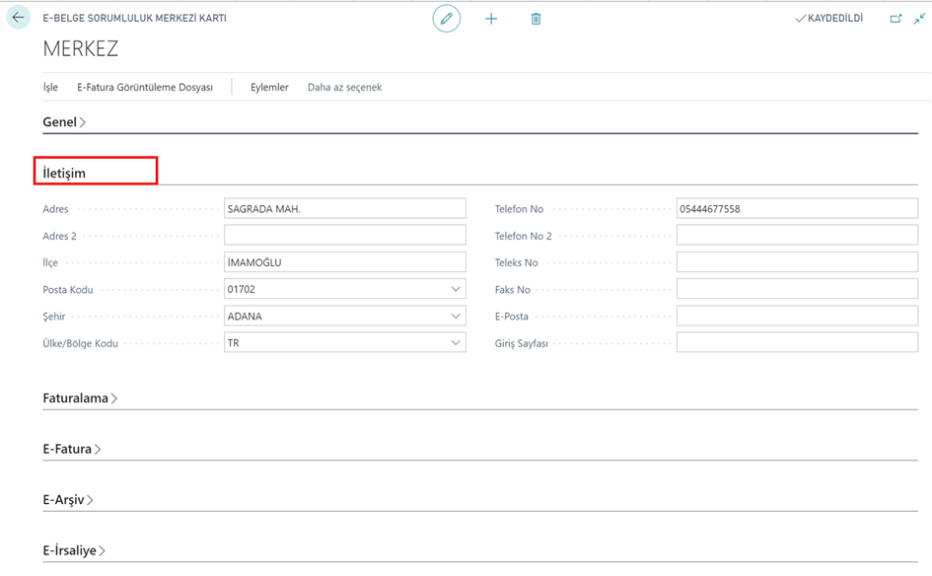
Task: Collapse the page with arrows icon
Action: 919,19
